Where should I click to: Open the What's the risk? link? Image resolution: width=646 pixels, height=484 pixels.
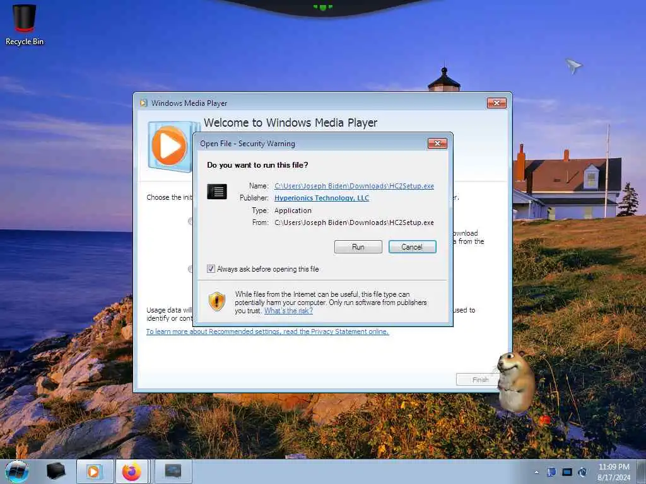(288, 311)
